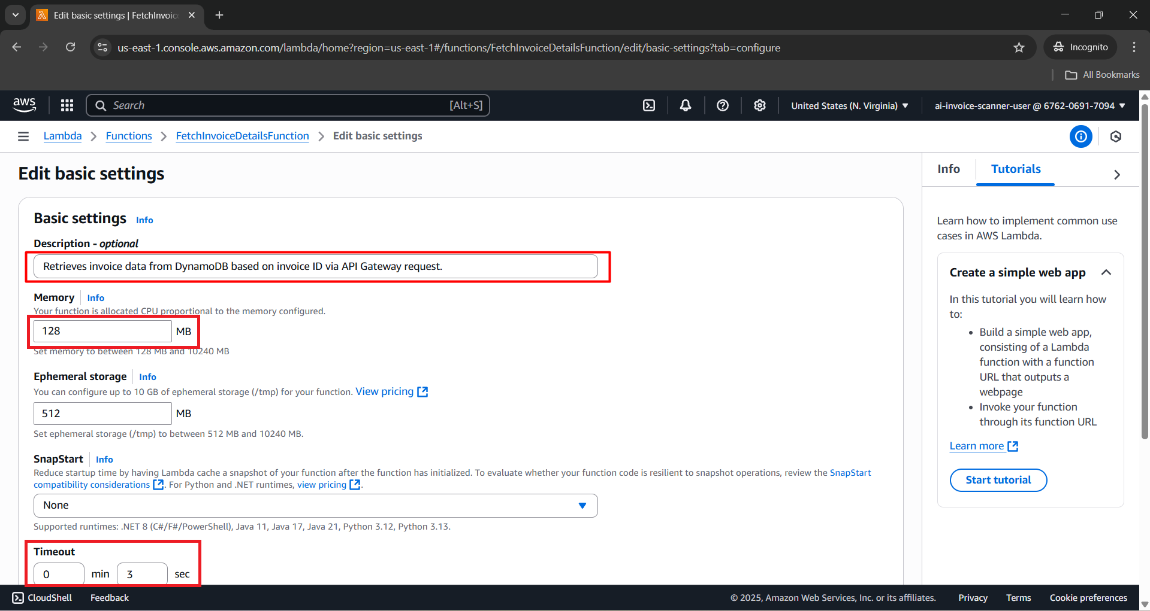The width and height of the screenshot is (1150, 611).
Task: Open the ai-invoice-scanner-user account menu
Action: [1030, 106]
